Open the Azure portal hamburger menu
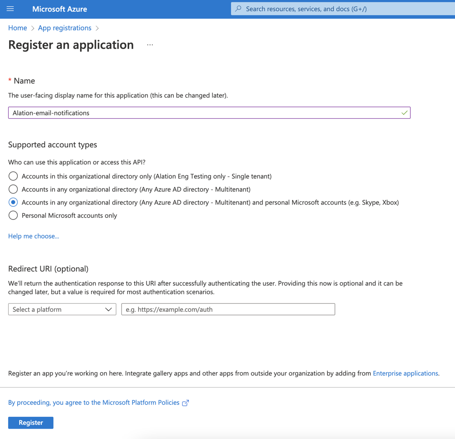The image size is (455, 439). 10,9
